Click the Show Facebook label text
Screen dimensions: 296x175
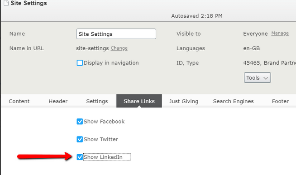104,122
